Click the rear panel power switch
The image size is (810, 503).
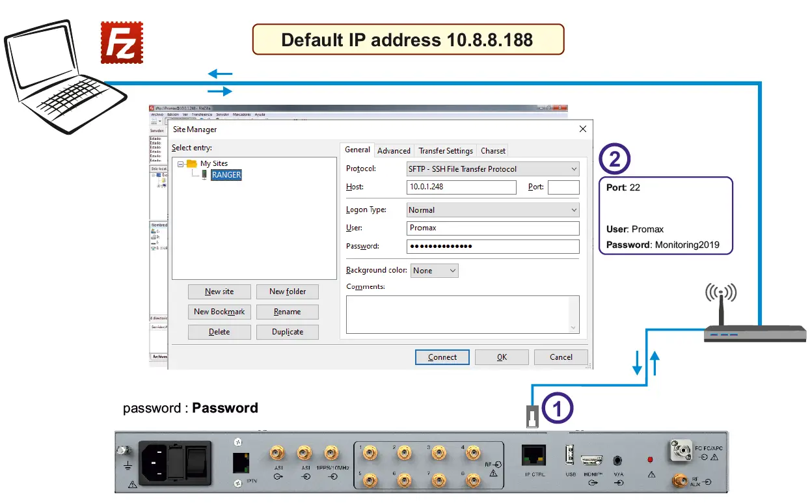[196, 461]
